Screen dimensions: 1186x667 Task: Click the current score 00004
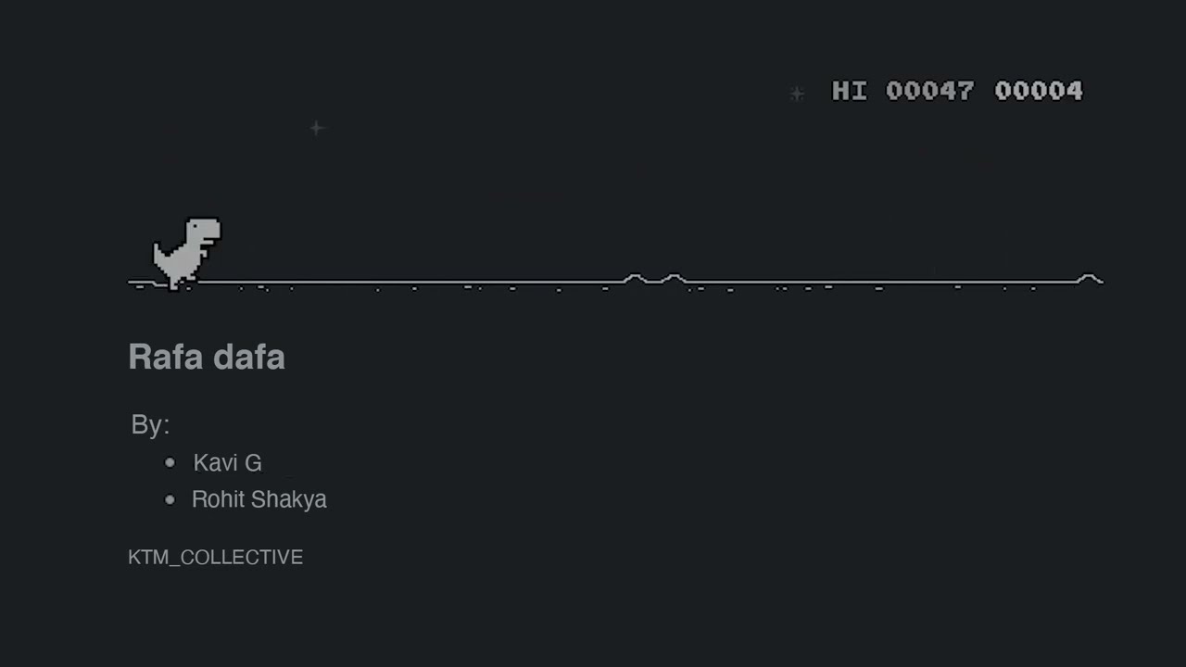[x=1039, y=91]
